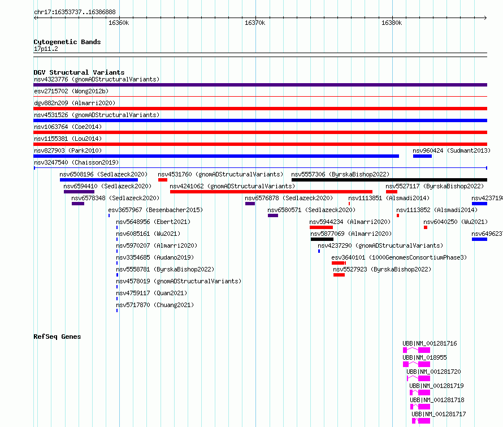Select nsv1155381 (Lou2014) label
This screenshot has width=503, height=427.
(68, 139)
